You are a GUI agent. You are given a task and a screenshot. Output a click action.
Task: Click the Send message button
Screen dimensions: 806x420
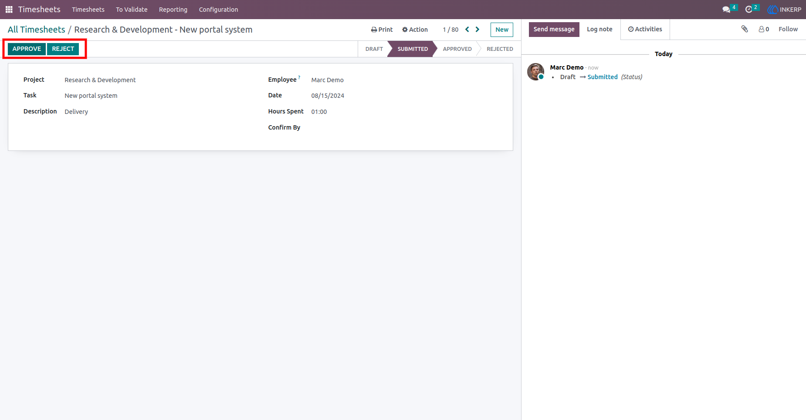[x=554, y=29]
